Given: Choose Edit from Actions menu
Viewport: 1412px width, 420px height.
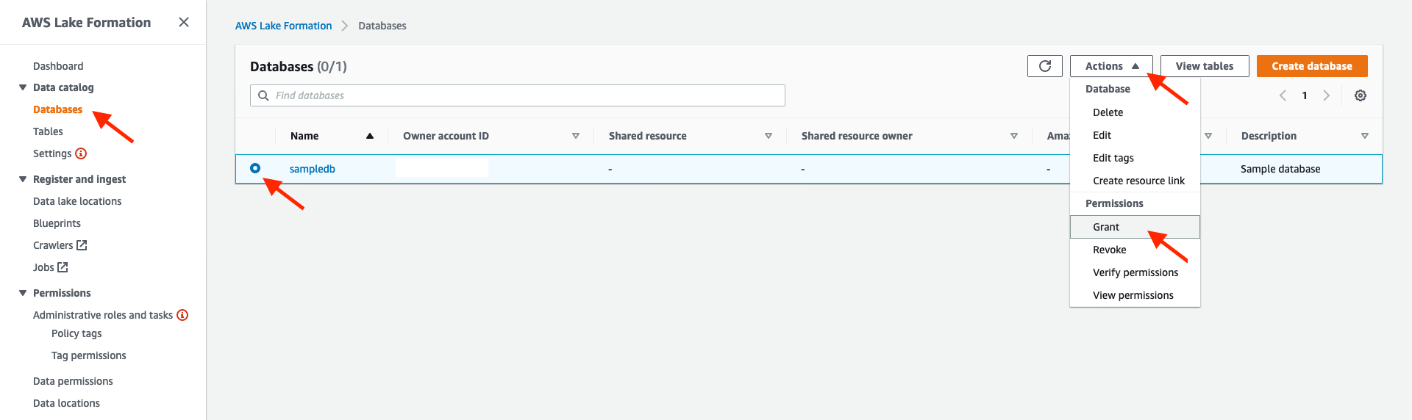Looking at the screenshot, I should [1135, 135].
